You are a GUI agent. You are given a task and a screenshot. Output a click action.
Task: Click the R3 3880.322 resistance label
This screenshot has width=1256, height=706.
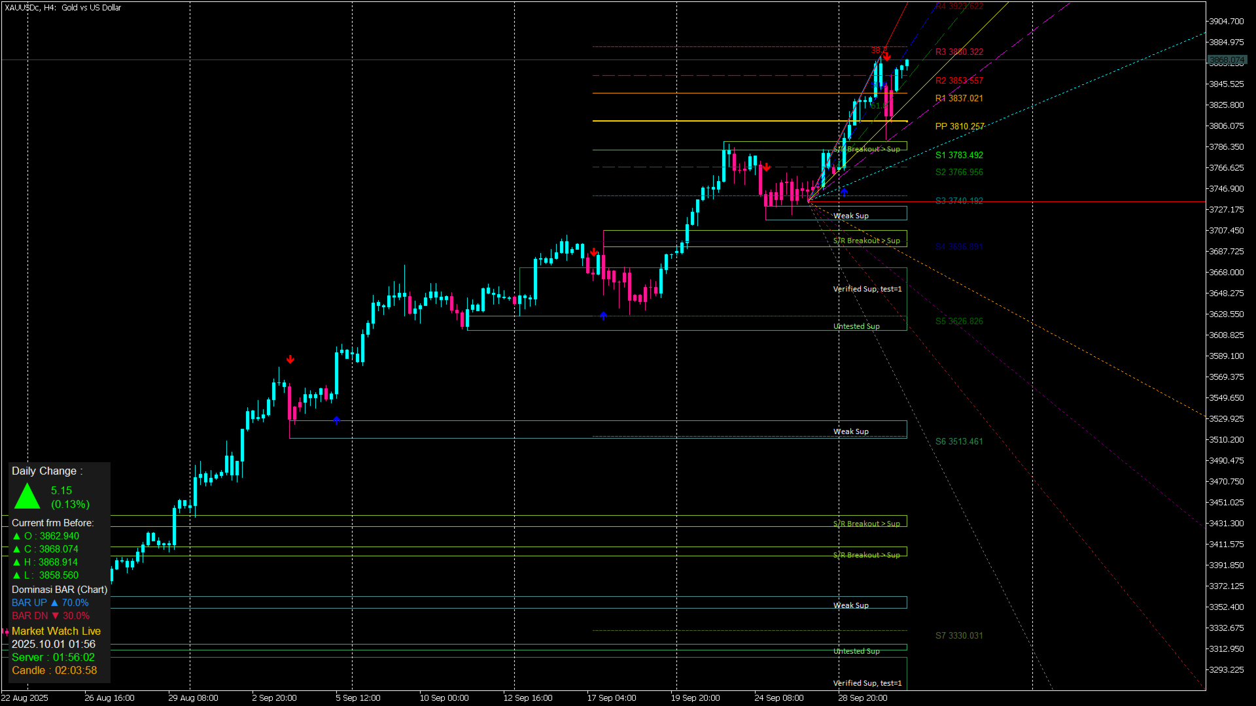point(959,52)
